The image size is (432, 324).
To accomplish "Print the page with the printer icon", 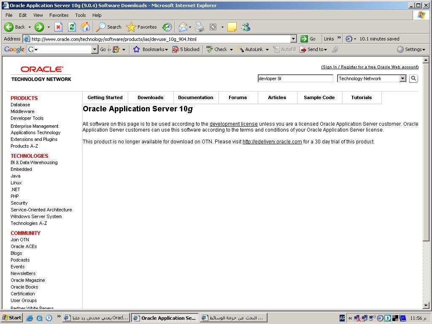I will (x=200, y=27).
